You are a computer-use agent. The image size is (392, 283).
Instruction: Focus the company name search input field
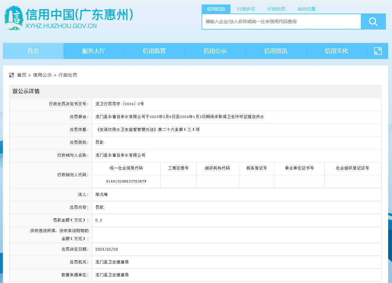click(282, 21)
